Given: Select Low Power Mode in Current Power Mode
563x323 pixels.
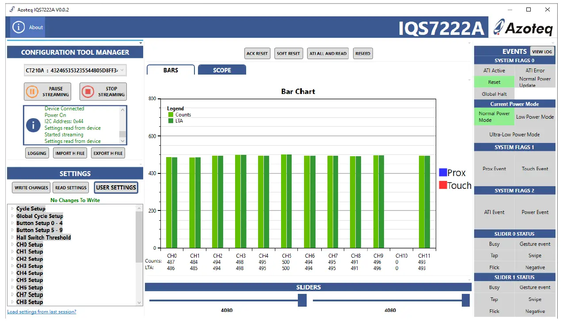Looking at the screenshot, I should [x=535, y=117].
